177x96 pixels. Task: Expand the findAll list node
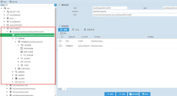[16, 68]
